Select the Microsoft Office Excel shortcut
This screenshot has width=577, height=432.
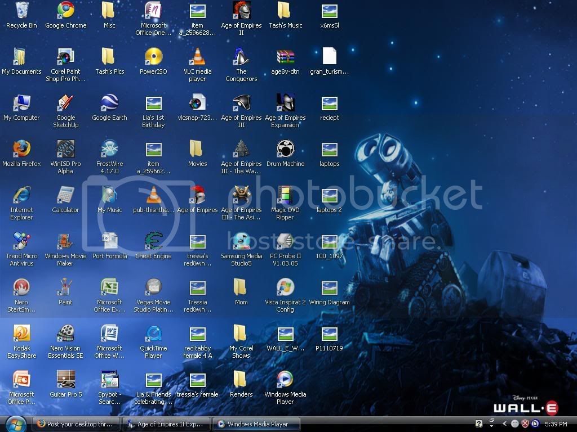click(109, 287)
